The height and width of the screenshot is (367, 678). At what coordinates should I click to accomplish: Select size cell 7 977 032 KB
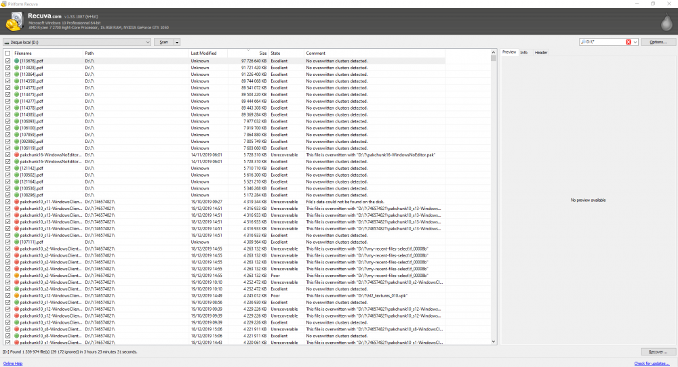pyautogui.click(x=255, y=121)
